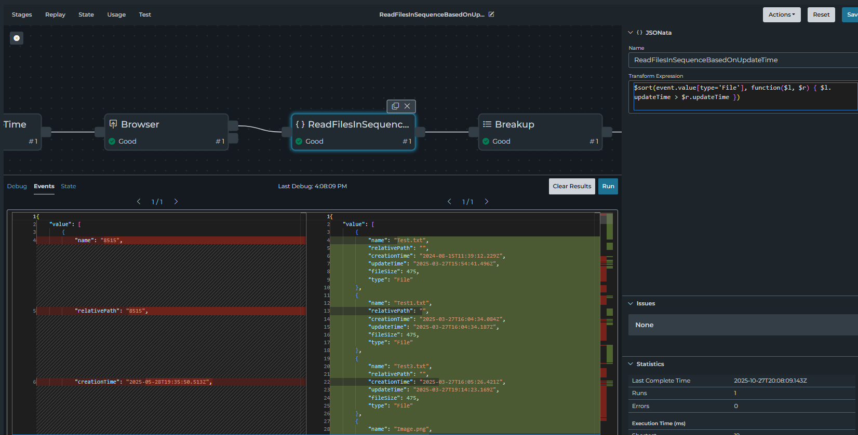Click the braces icon on ReadFilesInSequence node
The width and height of the screenshot is (858, 435).
300,124
